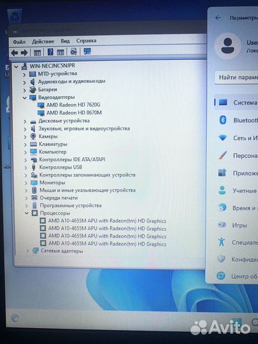Select the Компьютер tree row

pos(53,152)
